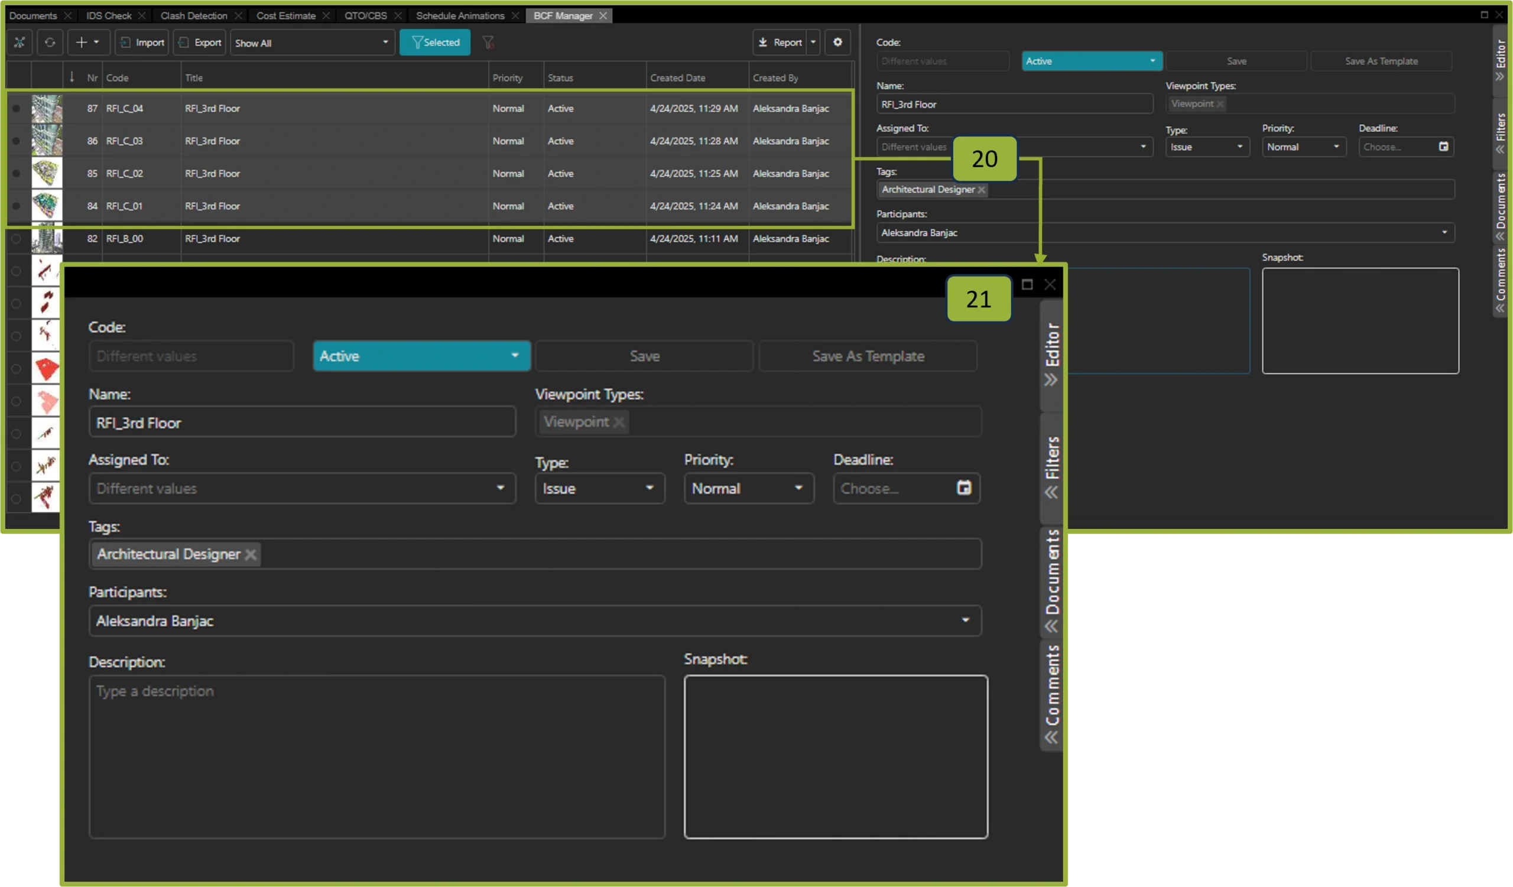This screenshot has width=1513, height=887.
Task: Click the plus icon to add issue
Action: [x=82, y=43]
